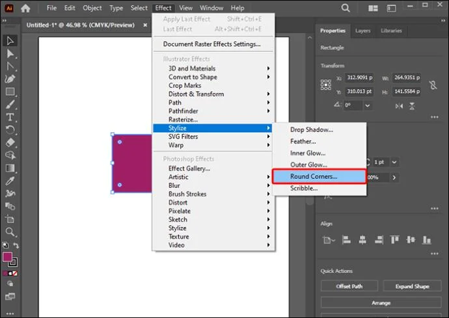The image size is (449, 318).
Task: Select the Eyedropper tool
Action: 10,181
